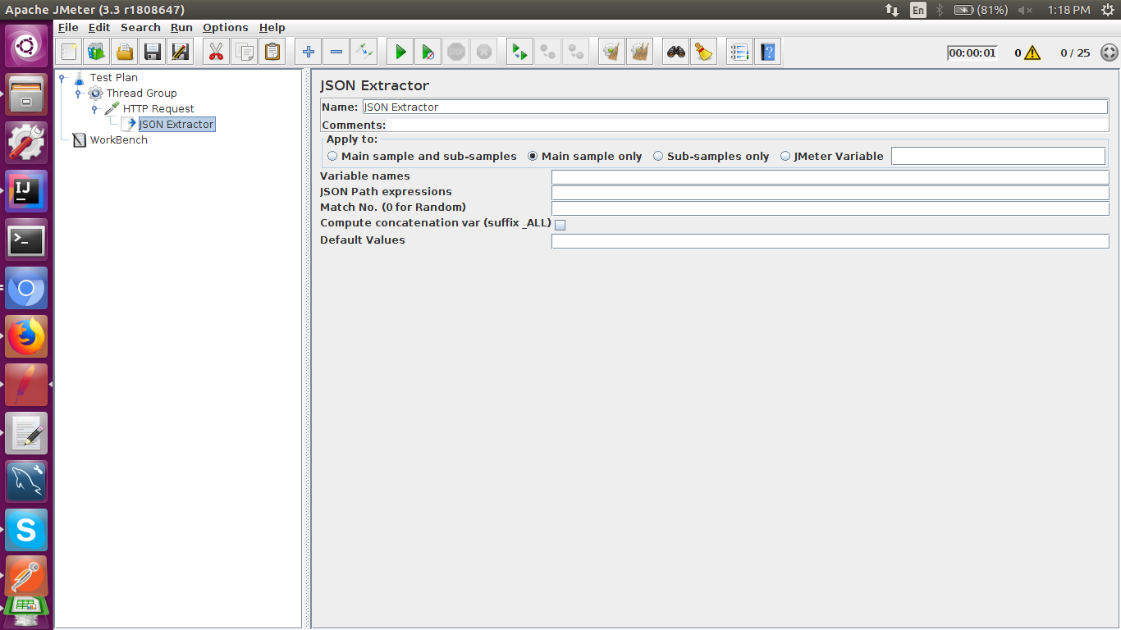Screen dimensions: 1121x630
Task: Open Firefox from the Ubuntu dock
Action: coord(26,336)
